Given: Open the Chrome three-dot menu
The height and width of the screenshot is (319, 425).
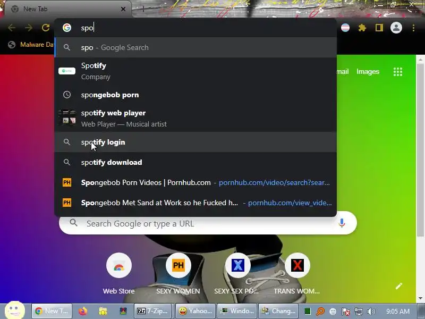Looking at the screenshot, I should tap(413, 28).
